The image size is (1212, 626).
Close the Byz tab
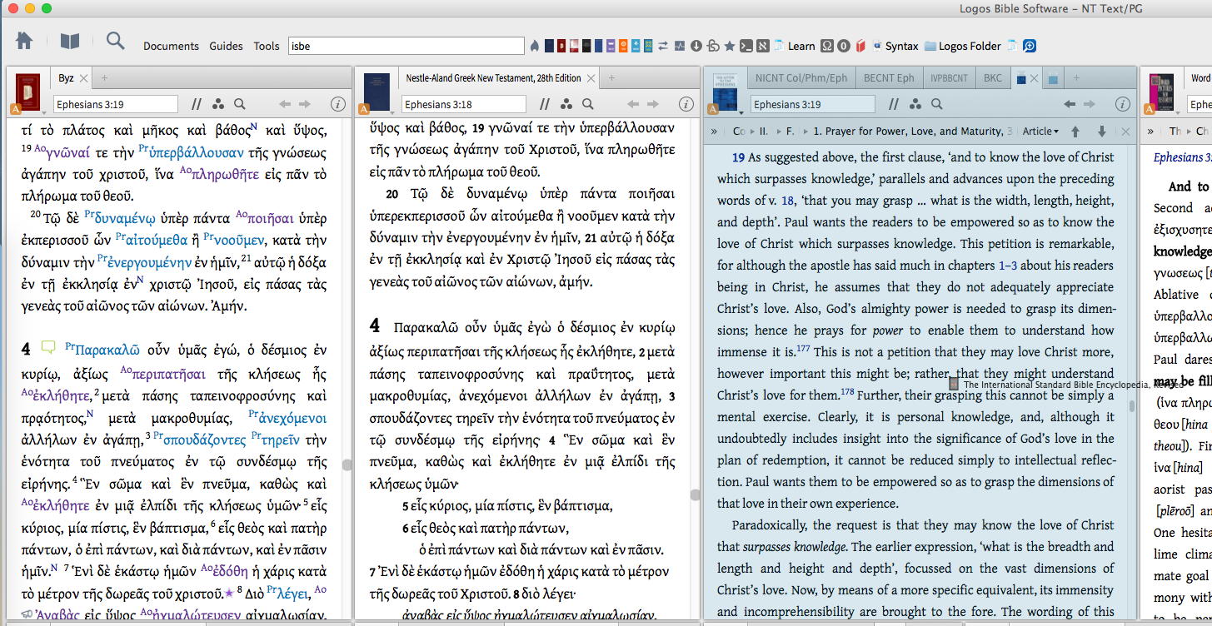click(83, 78)
